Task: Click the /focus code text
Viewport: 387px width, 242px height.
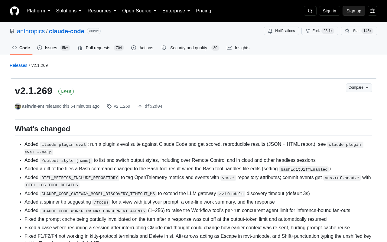Action: tap(101, 202)
